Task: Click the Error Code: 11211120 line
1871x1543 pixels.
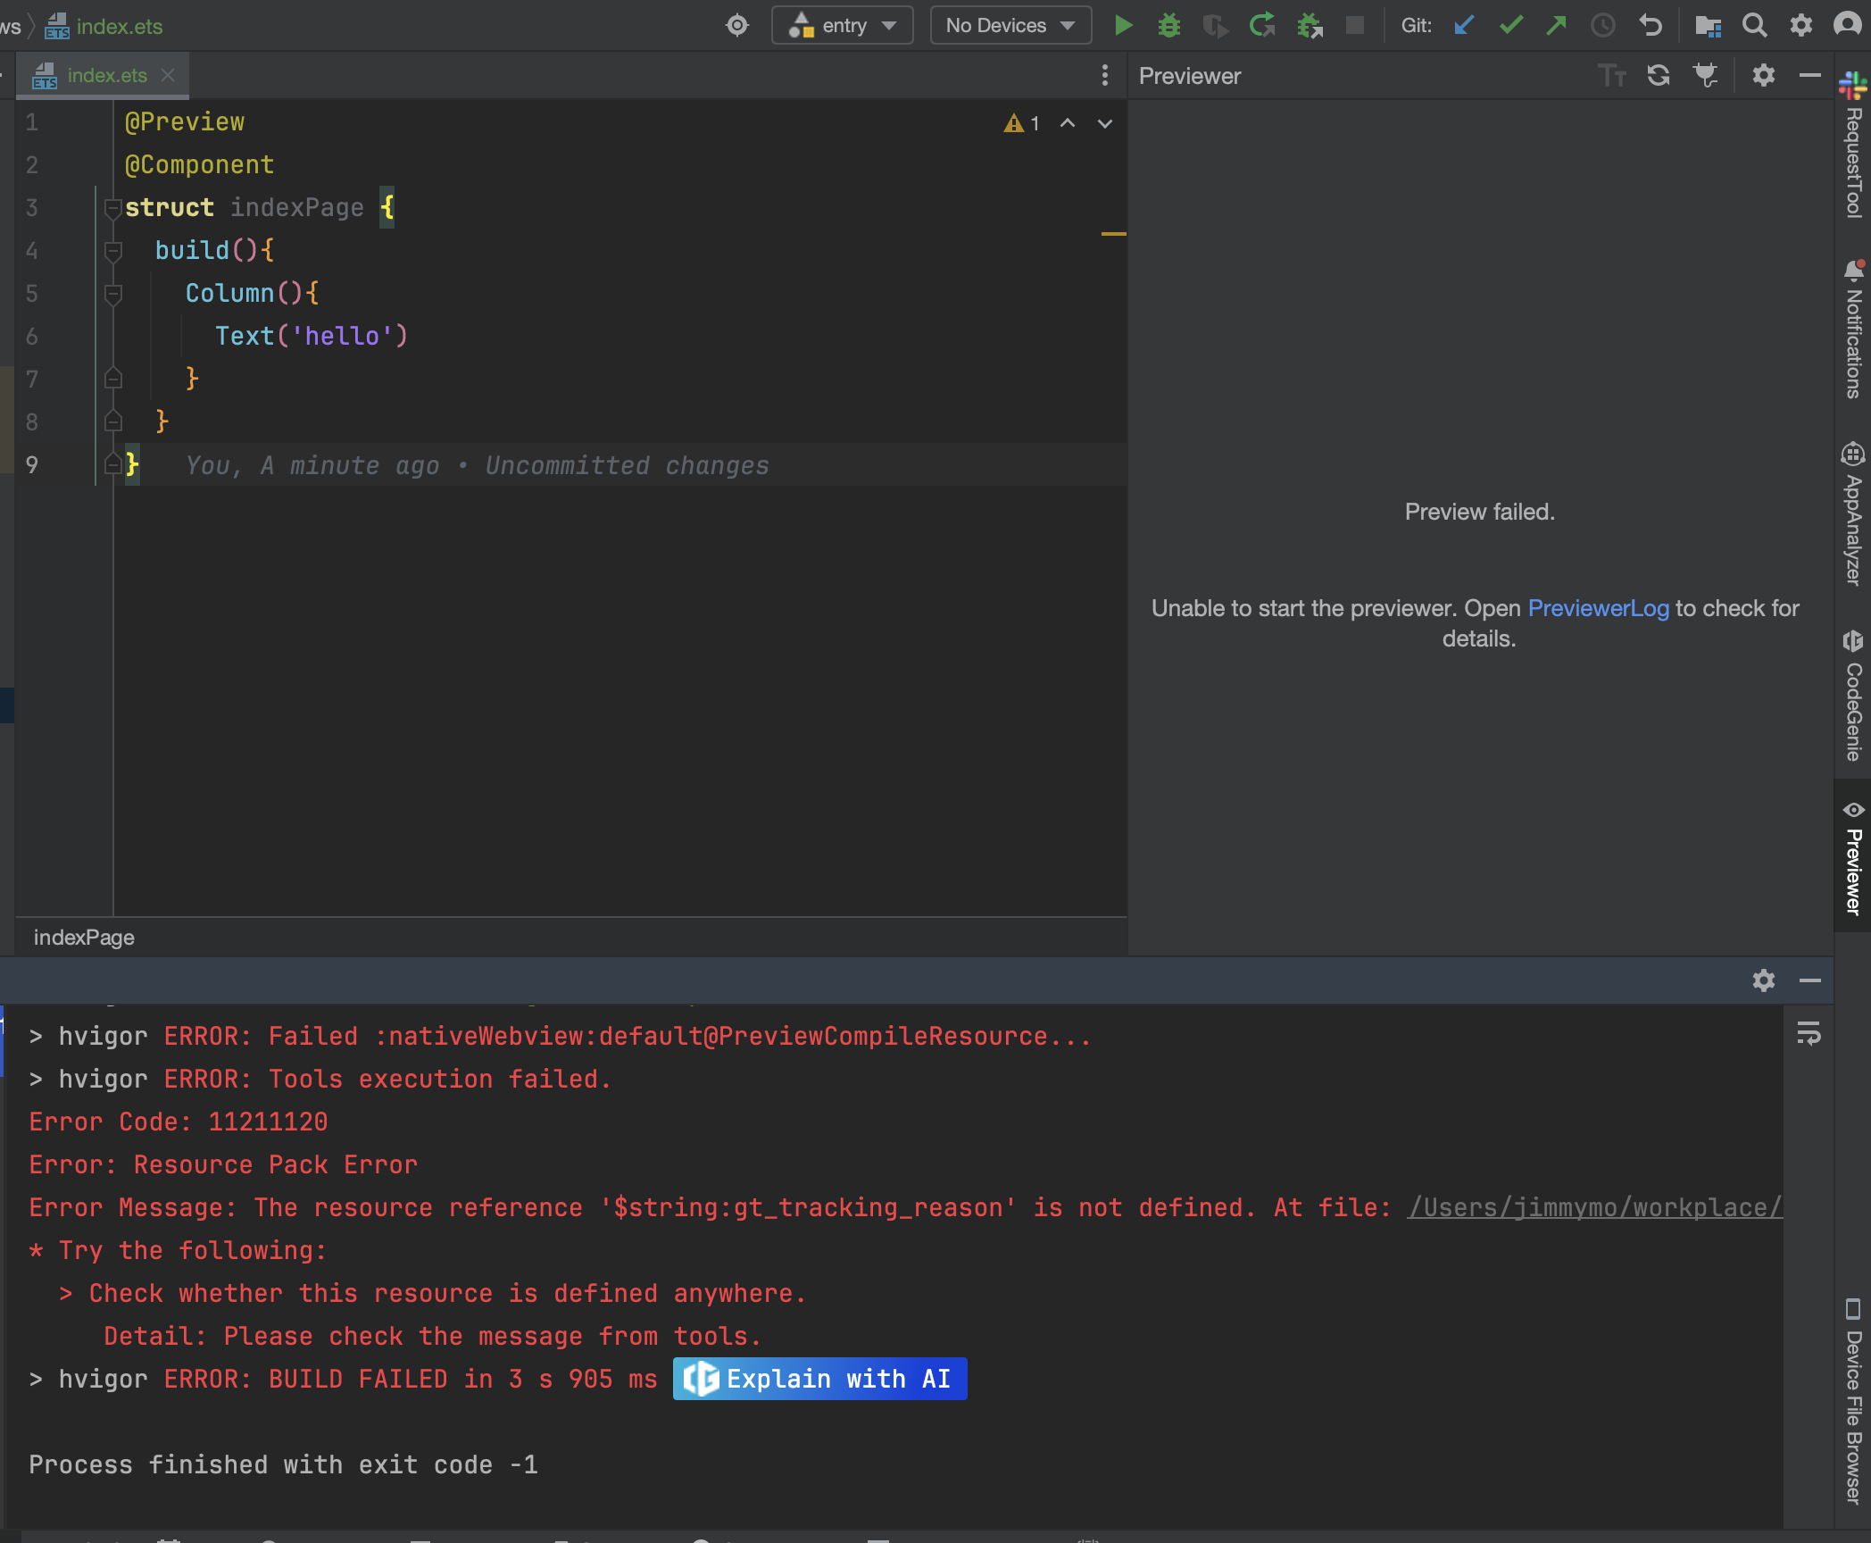Action: click(179, 1122)
